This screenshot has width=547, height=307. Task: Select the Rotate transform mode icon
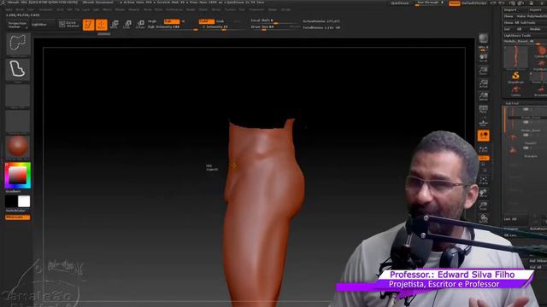(x=140, y=24)
